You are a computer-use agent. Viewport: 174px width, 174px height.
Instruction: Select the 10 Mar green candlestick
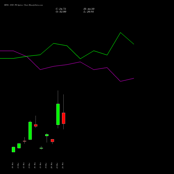point(14,150)
